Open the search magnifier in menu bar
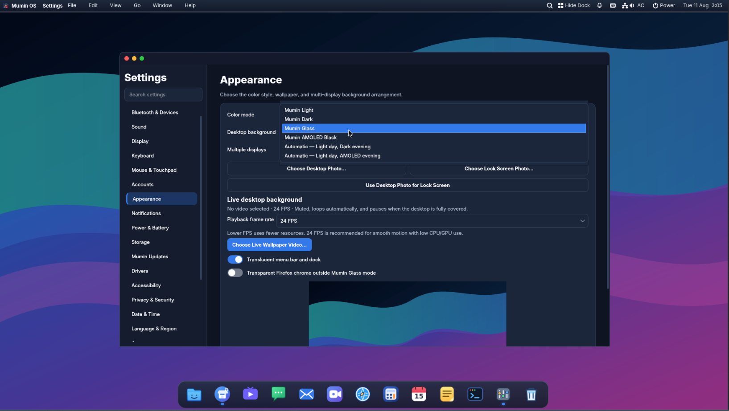Screen dimensions: 729x411 point(549,5)
